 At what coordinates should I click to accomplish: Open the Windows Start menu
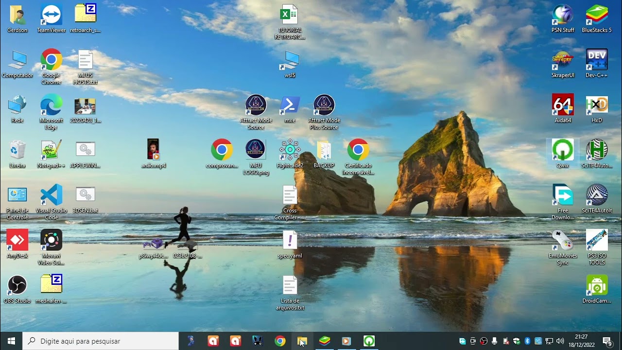point(11,341)
